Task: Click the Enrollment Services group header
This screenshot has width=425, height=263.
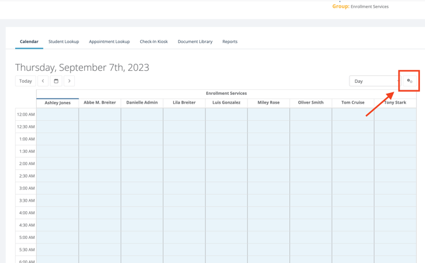Action: pyautogui.click(x=226, y=94)
